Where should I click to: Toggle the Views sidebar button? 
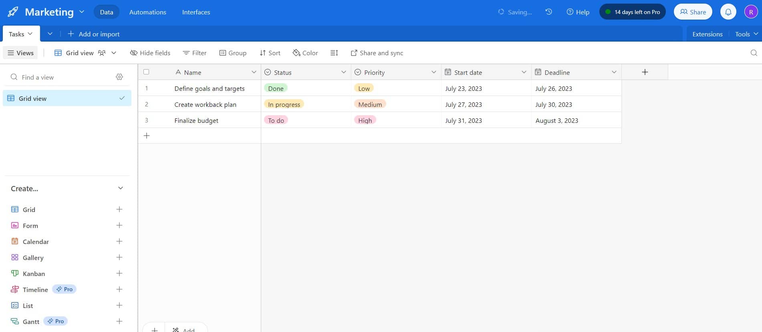[20, 53]
